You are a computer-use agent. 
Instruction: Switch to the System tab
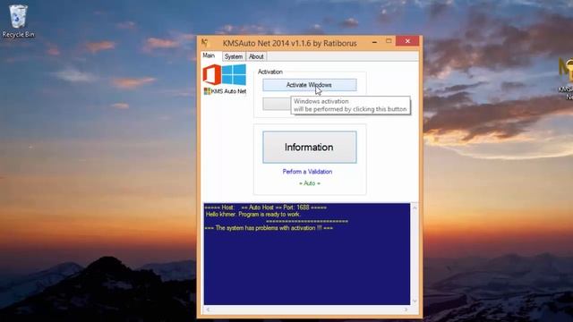pos(234,56)
